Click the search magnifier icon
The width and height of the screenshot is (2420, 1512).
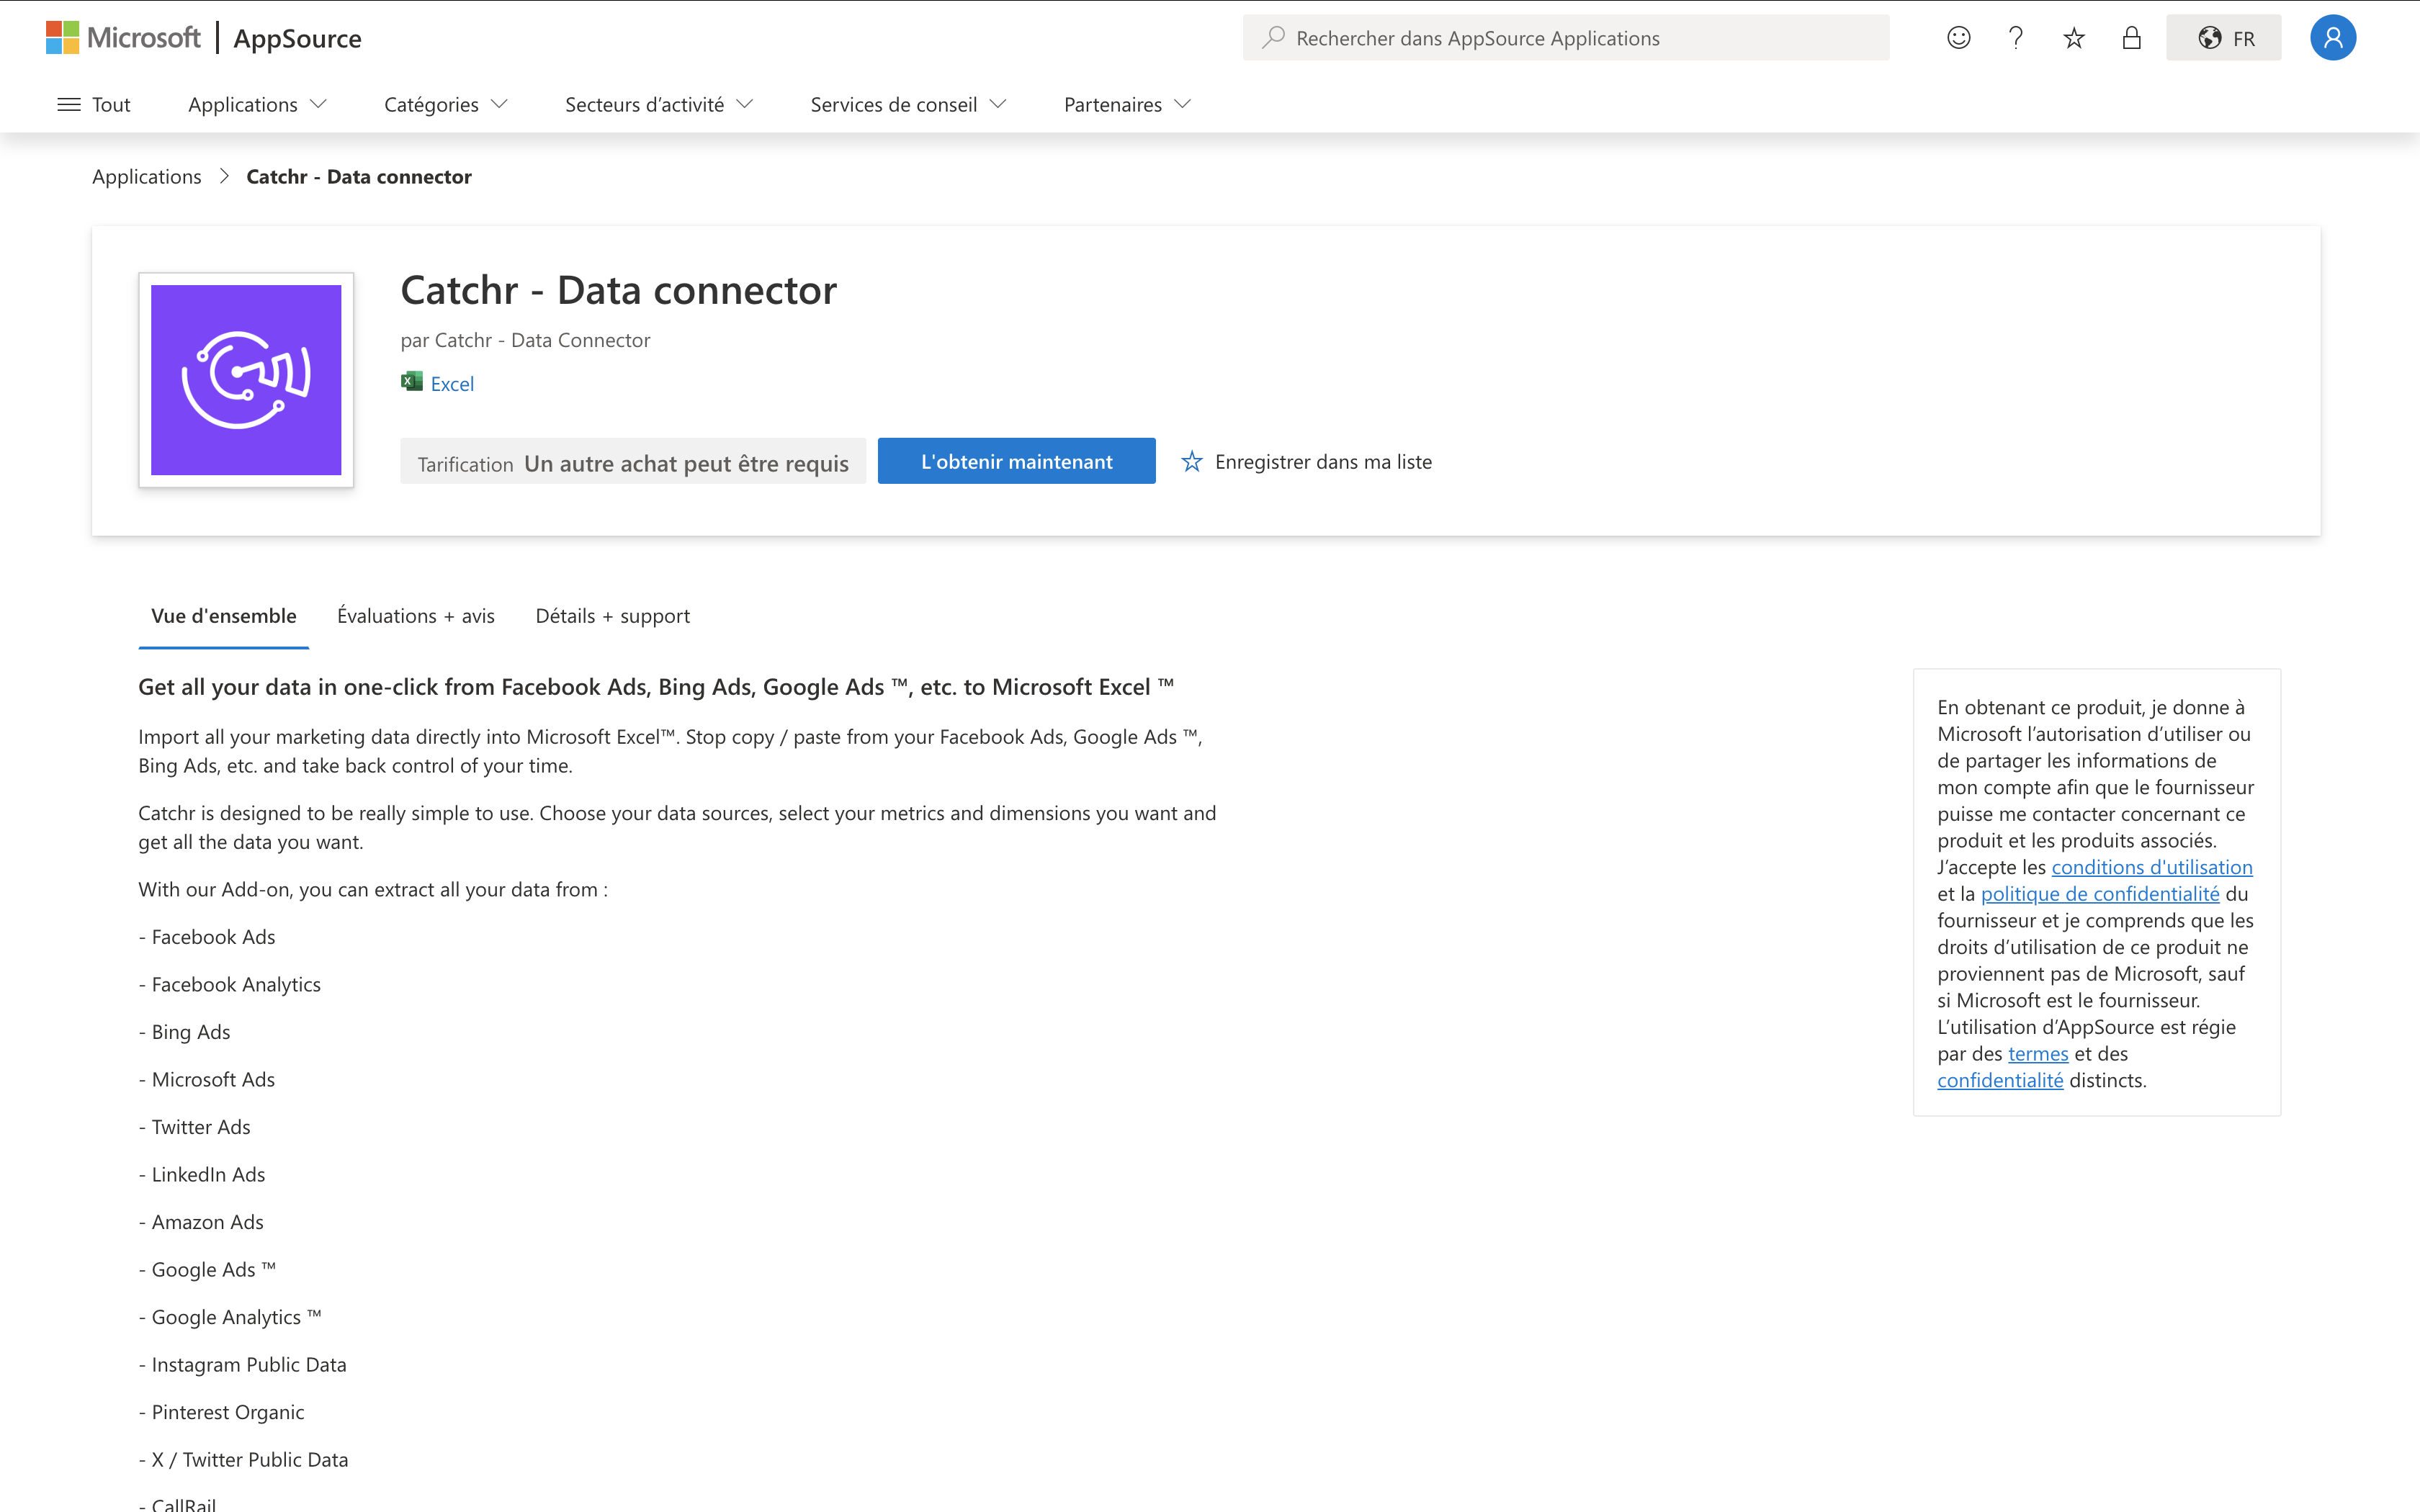point(1273,38)
